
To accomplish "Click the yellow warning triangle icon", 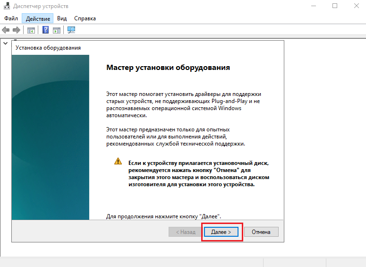I will tap(118, 161).
